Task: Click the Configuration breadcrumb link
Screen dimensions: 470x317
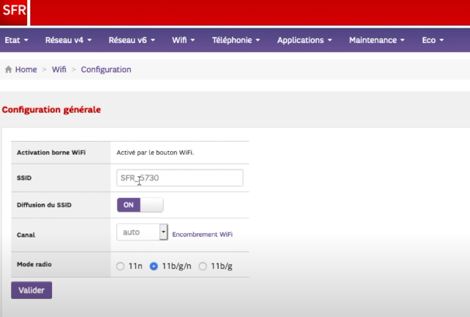Action: click(x=106, y=69)
